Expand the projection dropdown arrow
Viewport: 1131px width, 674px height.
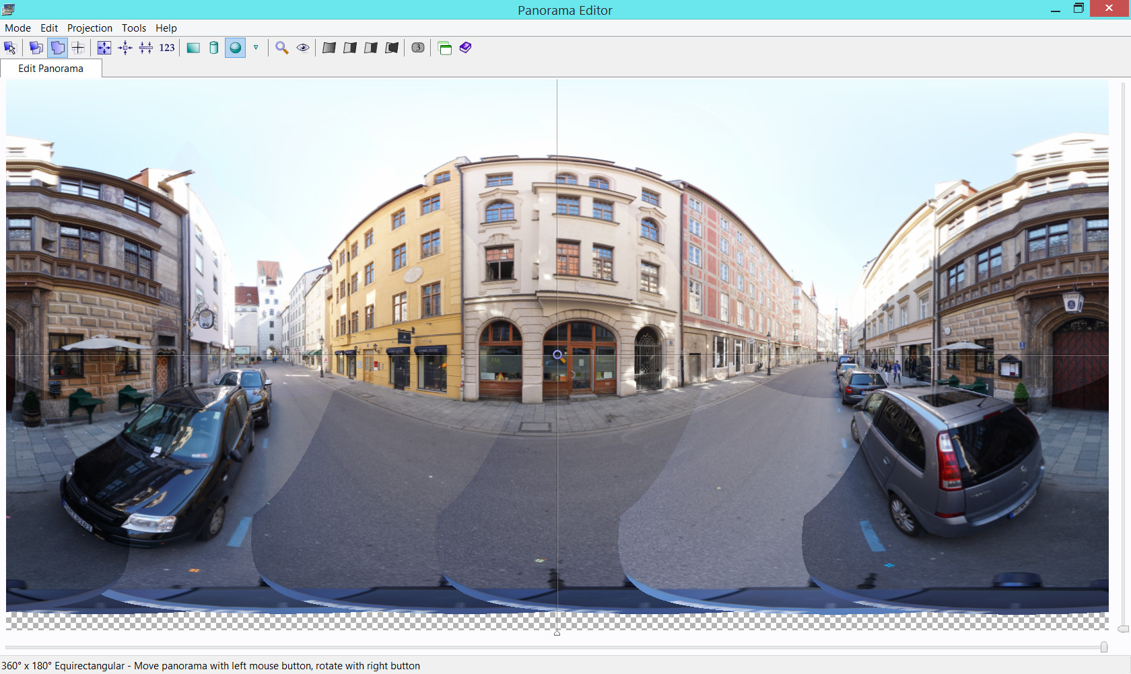coord(256,48)
